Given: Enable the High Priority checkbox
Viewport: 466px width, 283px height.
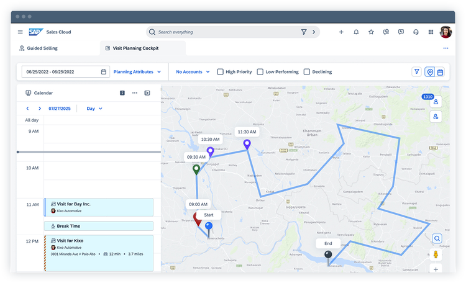Looking at the screenshot, I should click(220, 72).
